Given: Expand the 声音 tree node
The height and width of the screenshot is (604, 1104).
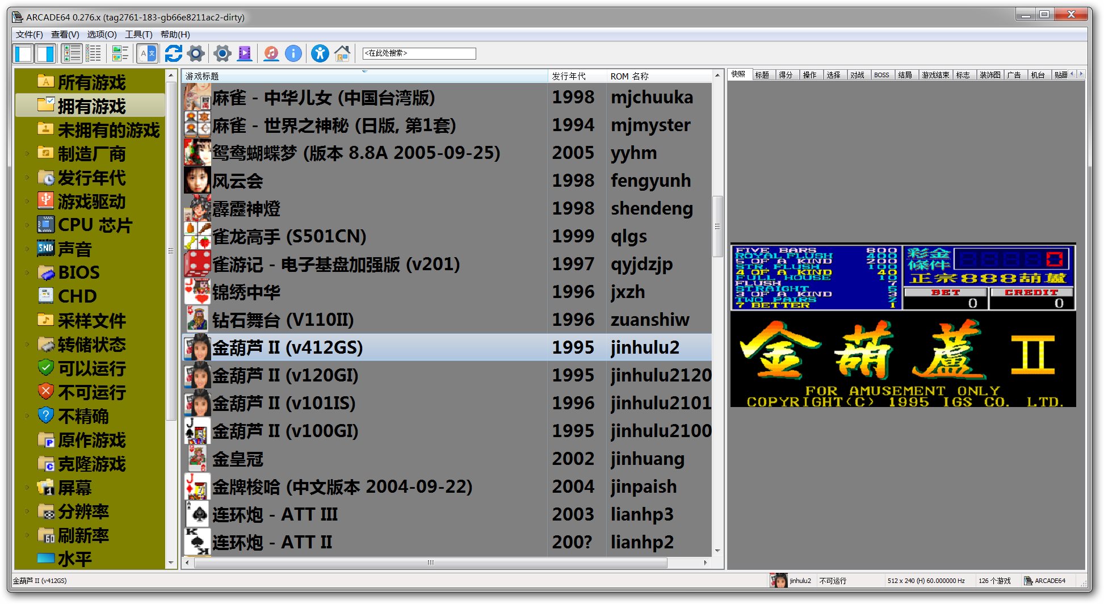Looking at the screenshot, I should [27, 249].
